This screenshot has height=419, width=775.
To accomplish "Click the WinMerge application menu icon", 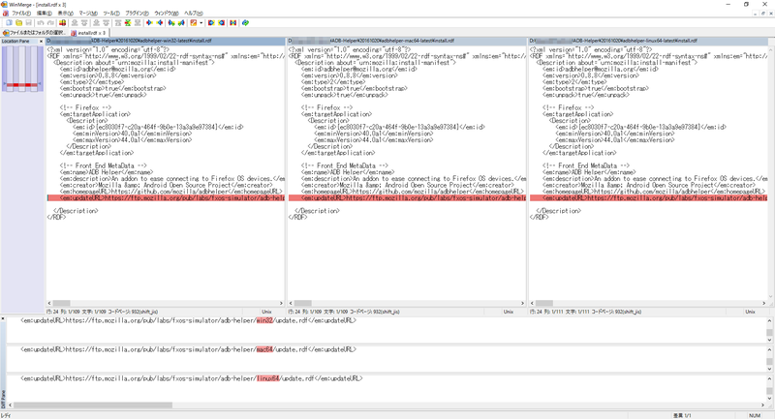I will (5, 4).
